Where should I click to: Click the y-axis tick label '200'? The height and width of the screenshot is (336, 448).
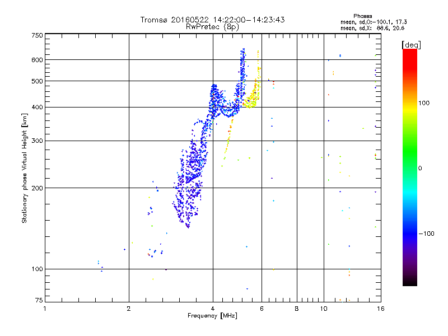pos(37,188)
